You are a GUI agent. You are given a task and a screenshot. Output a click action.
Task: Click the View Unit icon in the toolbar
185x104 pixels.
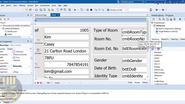tap(58, 10)
